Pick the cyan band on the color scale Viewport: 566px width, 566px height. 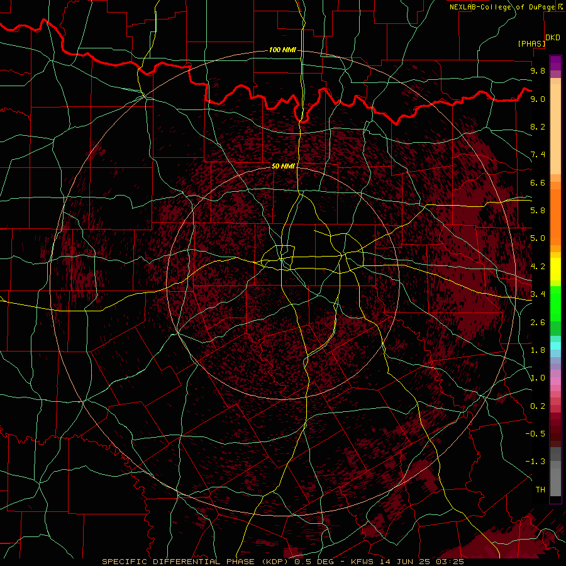(555, 346)
